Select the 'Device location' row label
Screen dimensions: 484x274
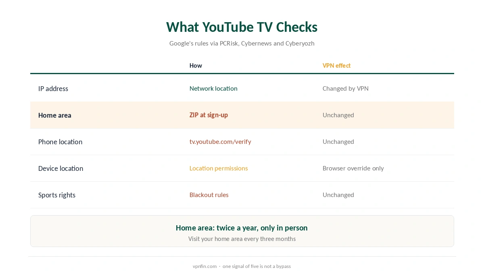[60, 168]
